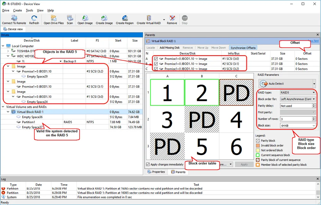Click the Number of rows field

click(x=296, y=119)
